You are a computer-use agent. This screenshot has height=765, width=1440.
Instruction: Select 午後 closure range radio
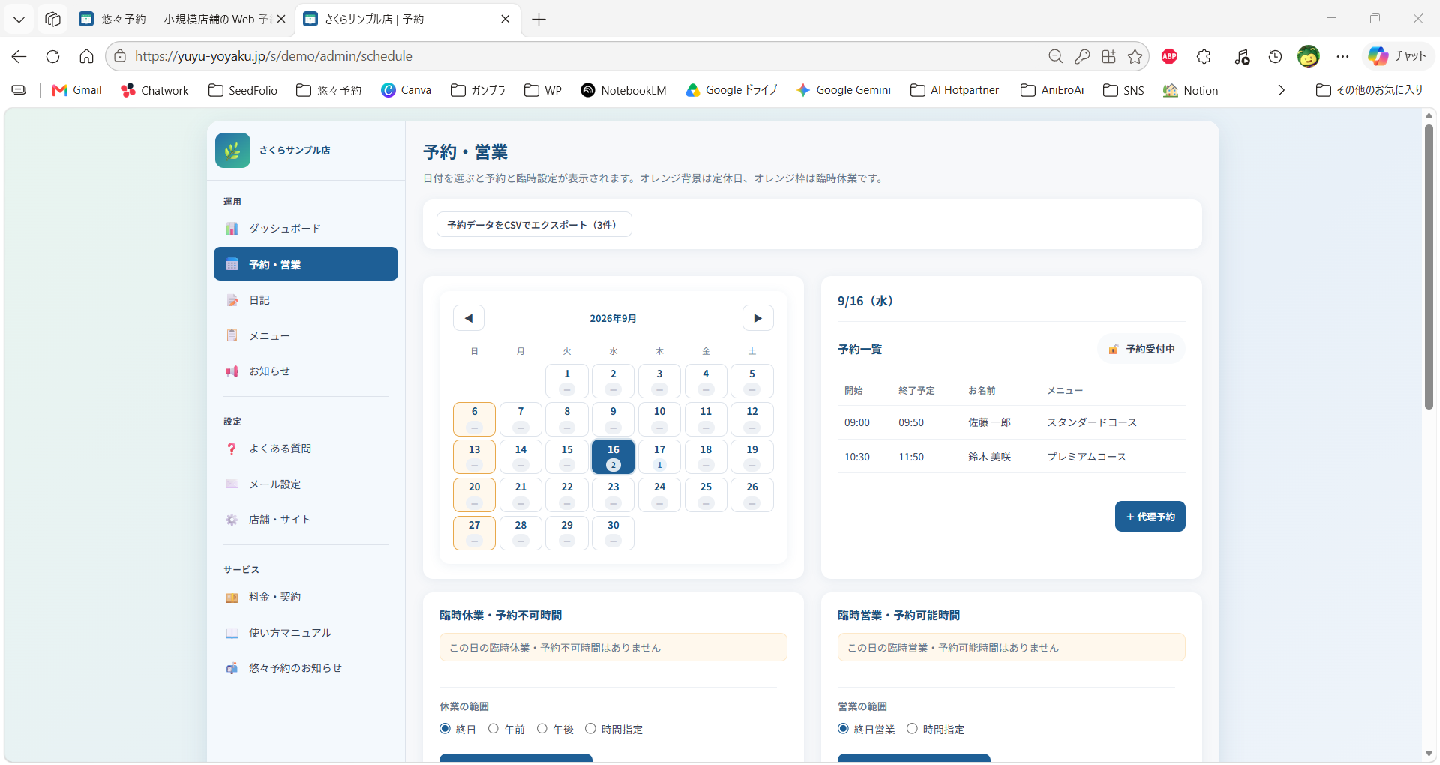click(x=542, y=729)
